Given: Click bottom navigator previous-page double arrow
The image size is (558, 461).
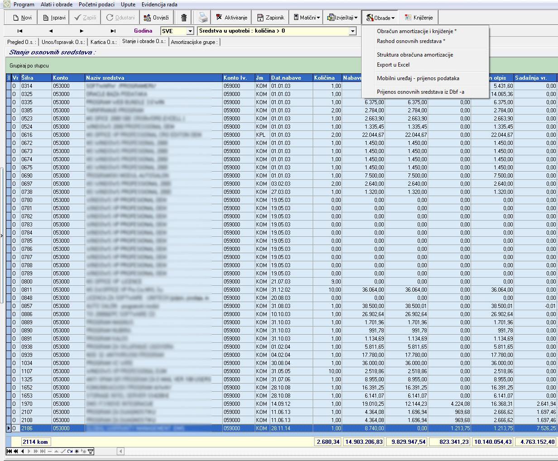Looking at the screenshot, I should click(16, 451).
